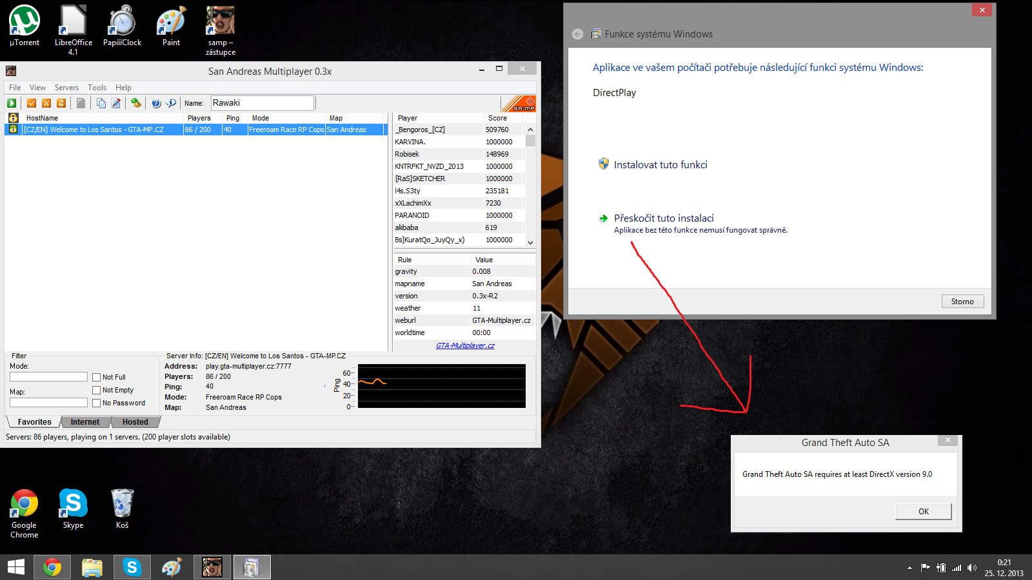Switch to the Hosted tab

135,422
